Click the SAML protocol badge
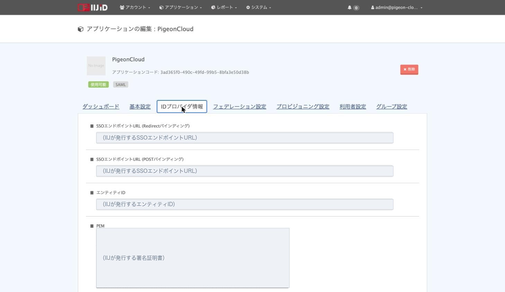This screenshot has width=505, height=292. [x=121, y=85]
